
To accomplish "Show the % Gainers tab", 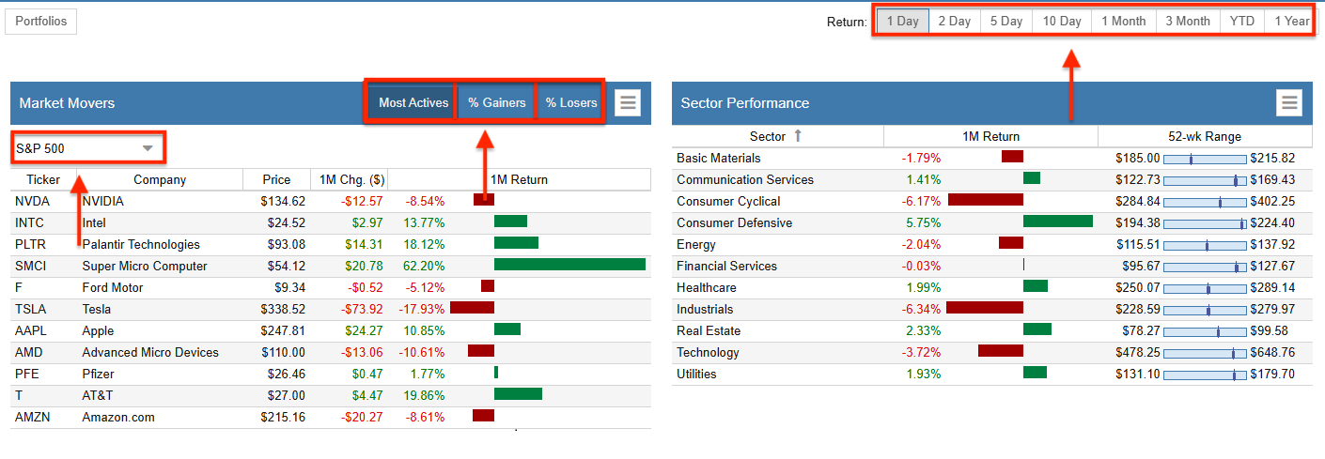I will pos(497,102).
